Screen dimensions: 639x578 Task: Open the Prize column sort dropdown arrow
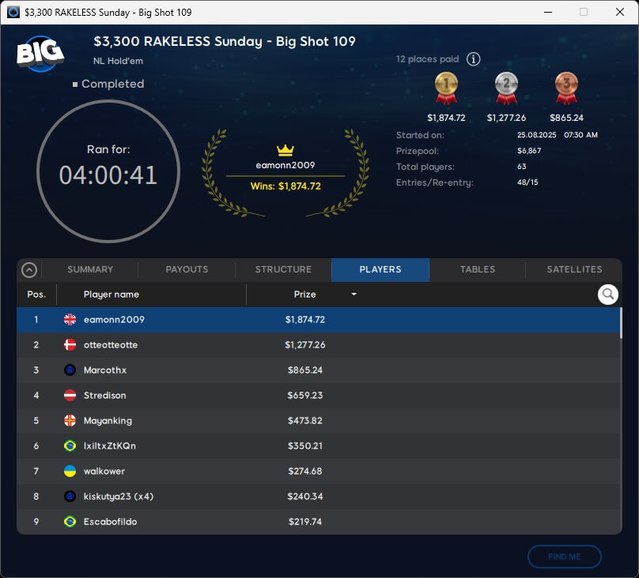click(354, 295)
